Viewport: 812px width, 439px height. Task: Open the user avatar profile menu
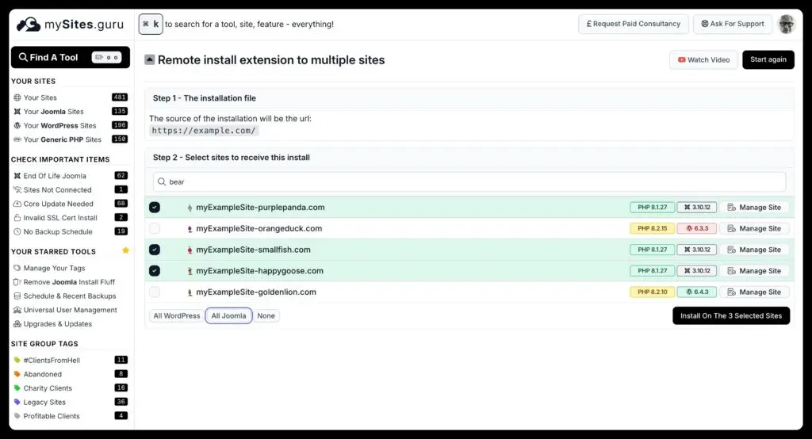786,24
